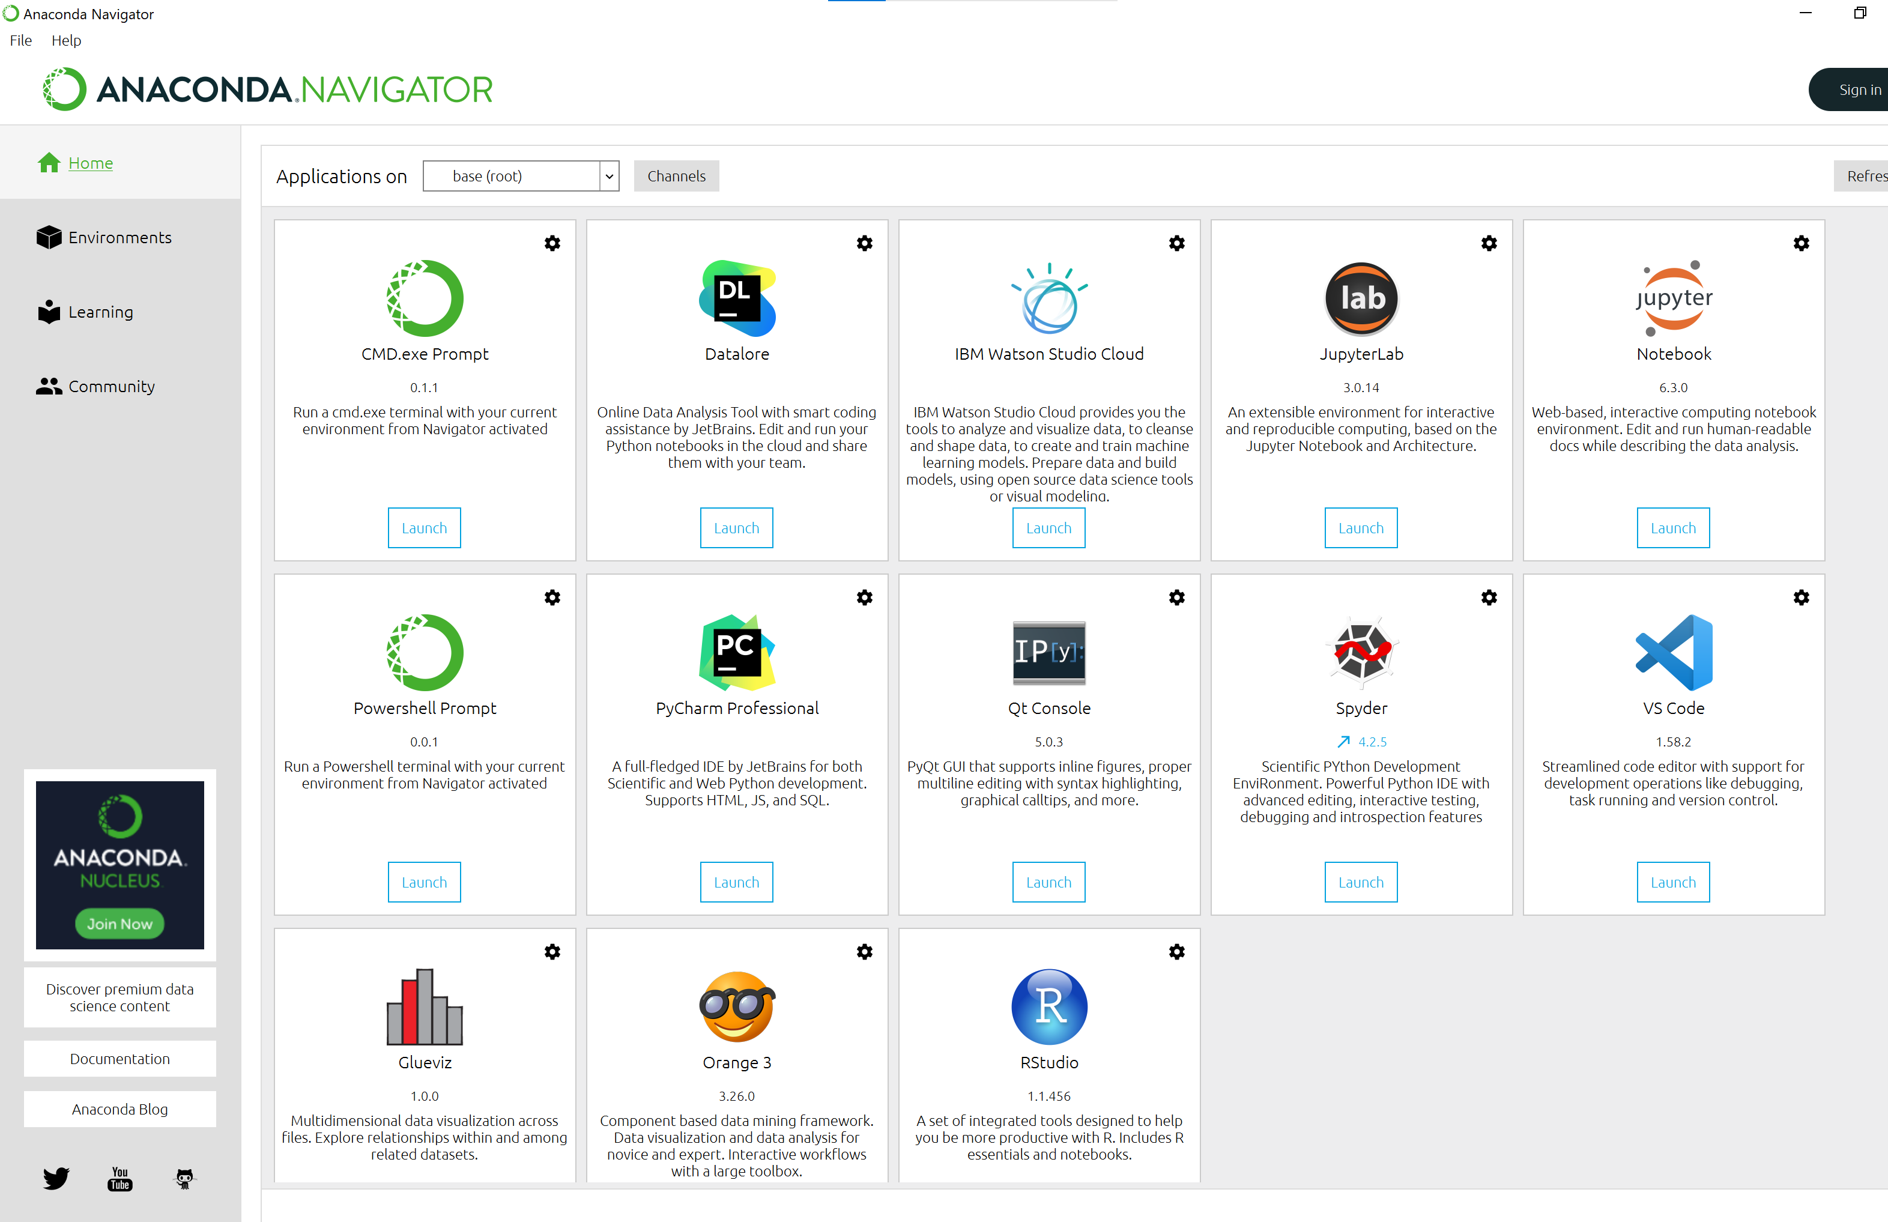Screen dimensions: 1888x1222
Task: Click Join Now on Anaconda Nucleus banner
Action: coord(120,924)
